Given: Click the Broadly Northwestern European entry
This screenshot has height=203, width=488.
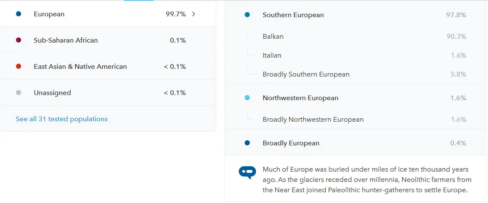Looking at the screenshot, I should [313, 120].
